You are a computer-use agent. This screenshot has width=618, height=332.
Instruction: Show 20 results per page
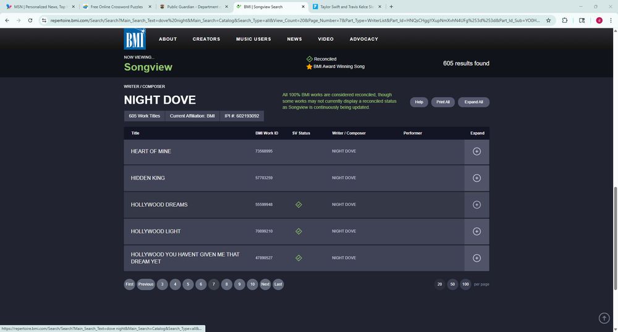point(439,284)
